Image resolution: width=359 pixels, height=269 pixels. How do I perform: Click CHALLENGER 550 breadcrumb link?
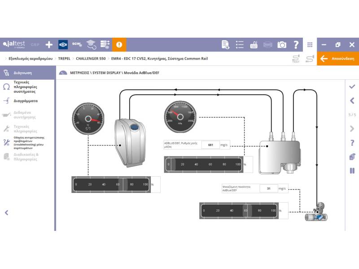tap(91, 59)
